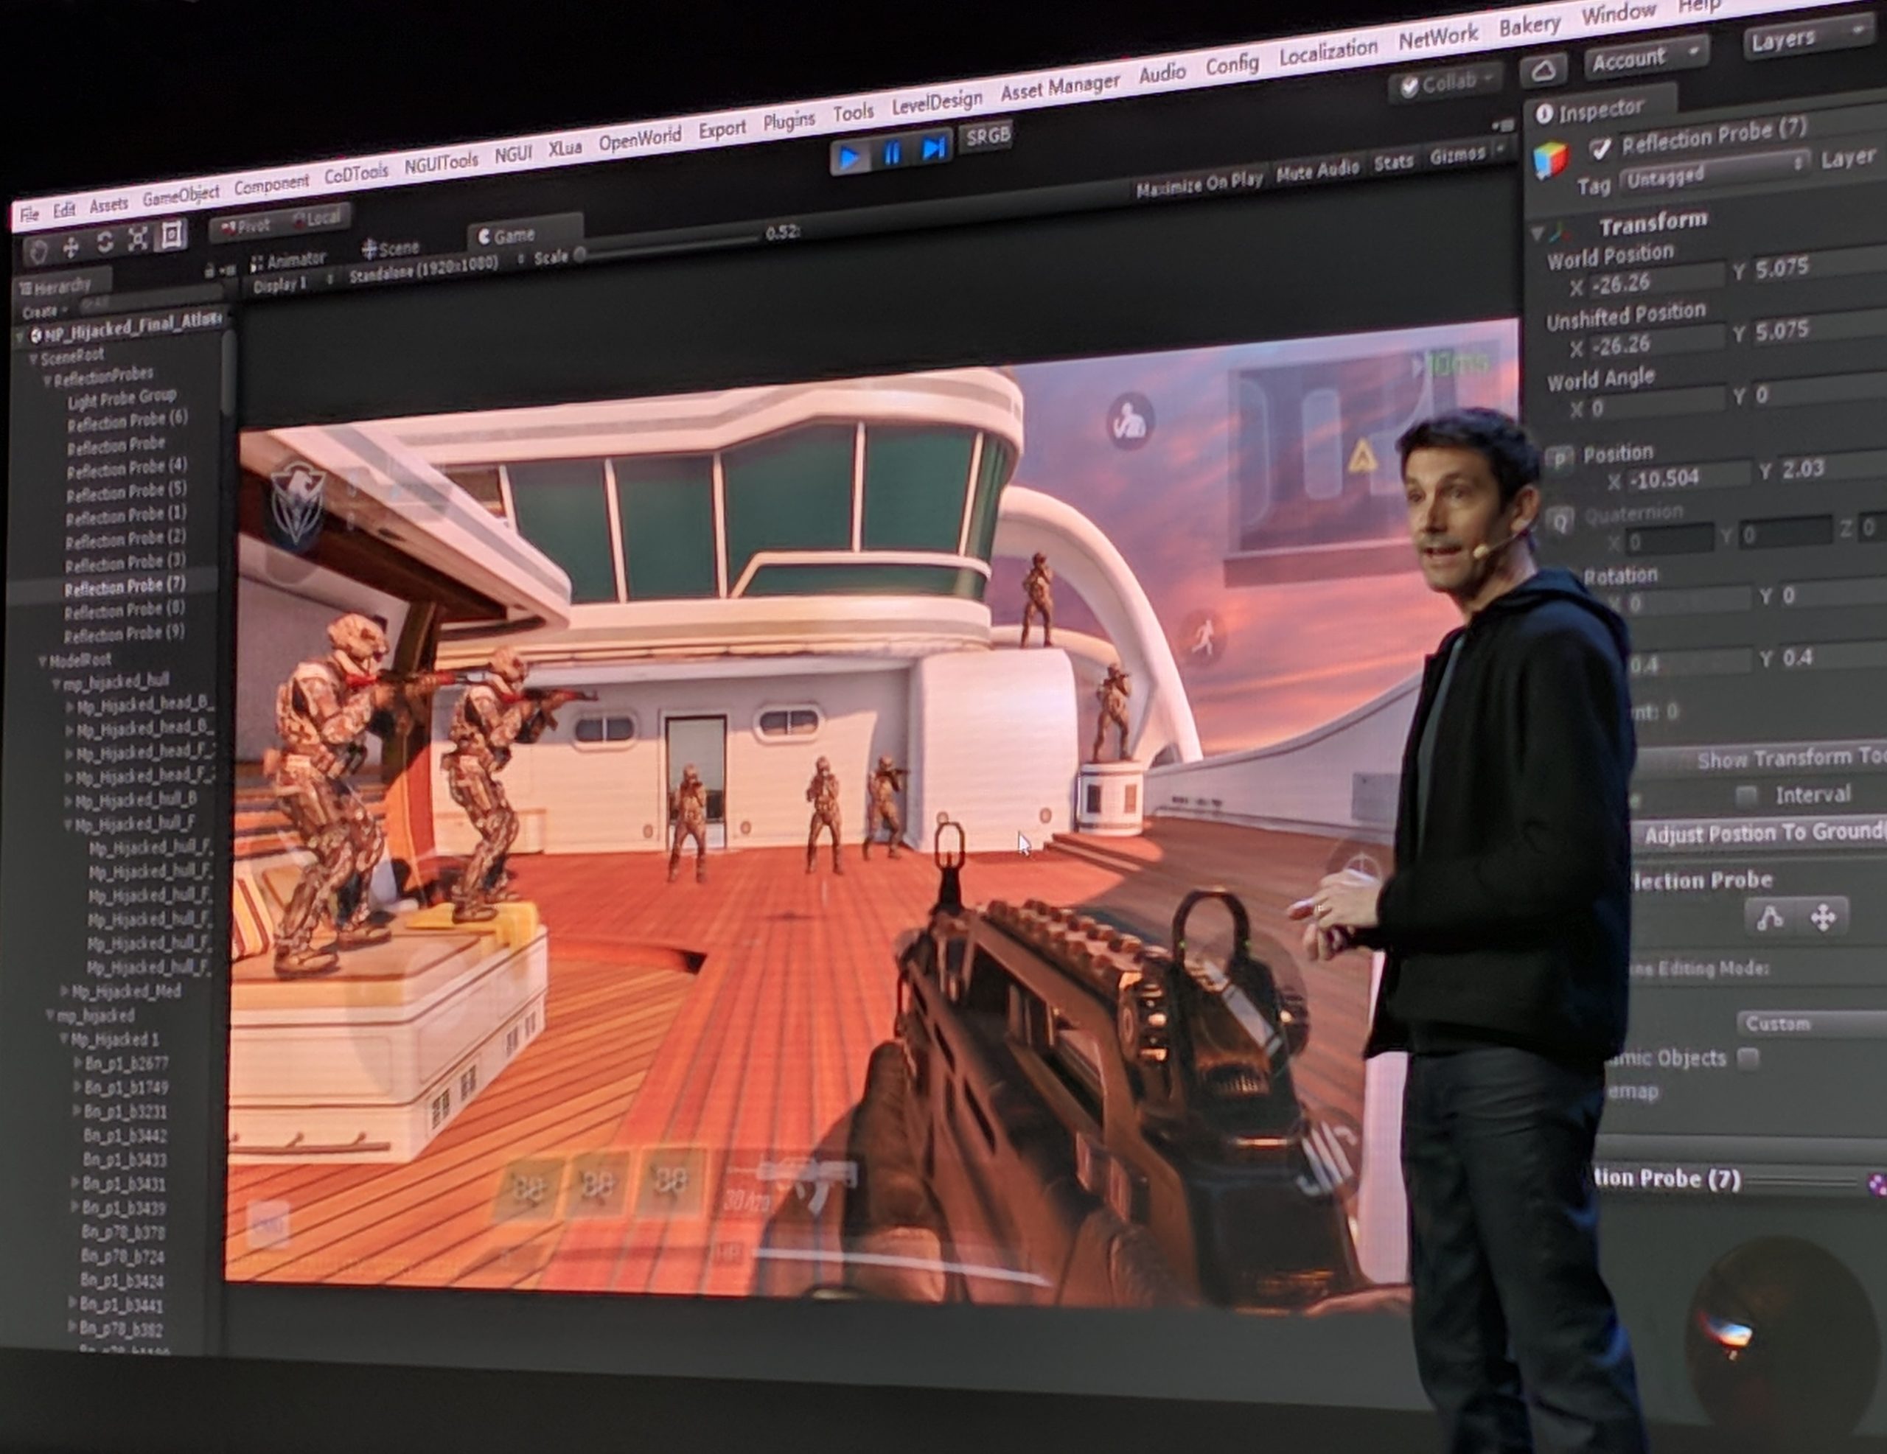Tap the sprint icon in the game view
1887x1454 pixels.
(x=1203, y=638)
